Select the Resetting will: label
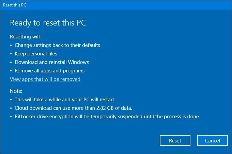 tap(25, 36)
